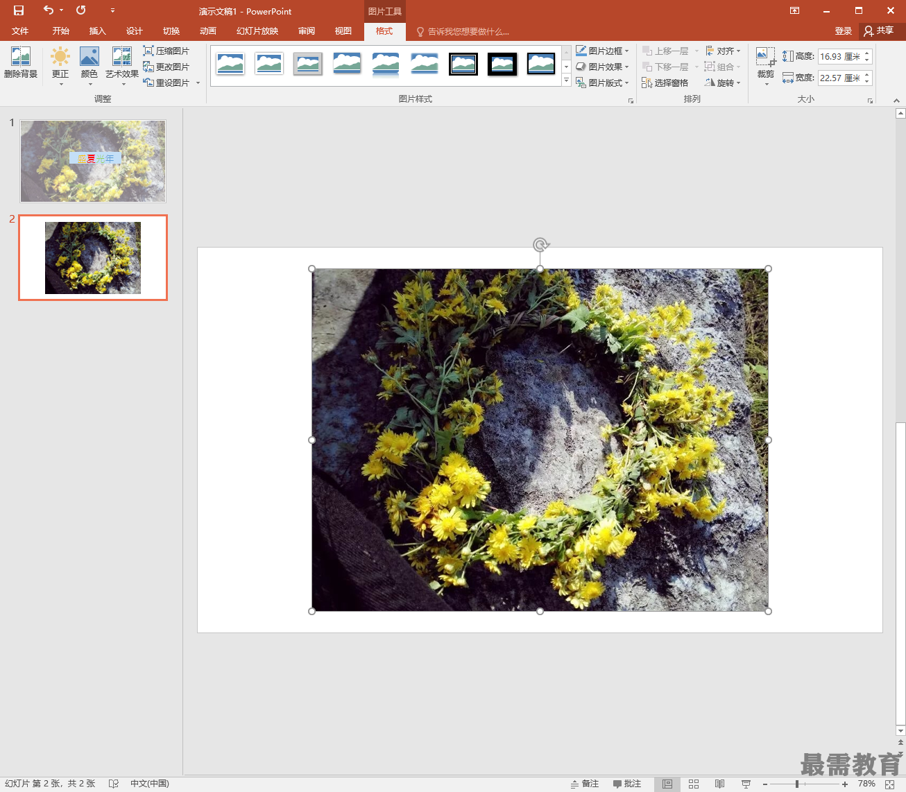
Task: Open 图片效果 (Picture Effects) dropdown
Action: tap(602, 67)
